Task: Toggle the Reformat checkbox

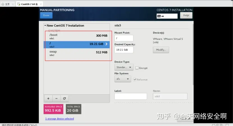Action: (x=135, y=80)
